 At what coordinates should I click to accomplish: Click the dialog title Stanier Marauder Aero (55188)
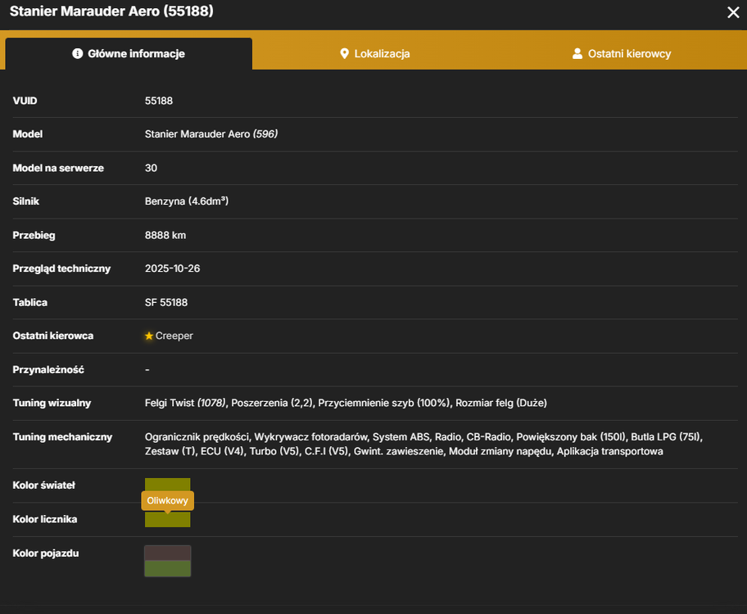111,11
